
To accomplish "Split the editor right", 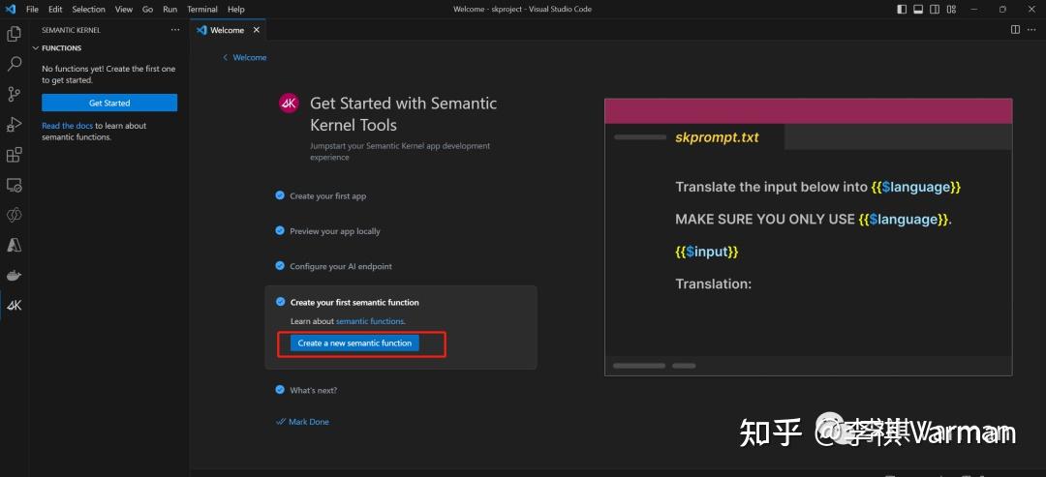I will (1015, 29).
